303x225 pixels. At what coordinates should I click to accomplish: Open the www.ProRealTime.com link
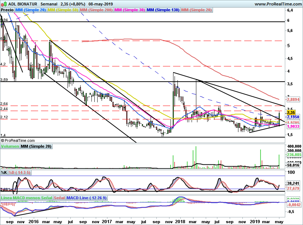(x=278, y=4)
